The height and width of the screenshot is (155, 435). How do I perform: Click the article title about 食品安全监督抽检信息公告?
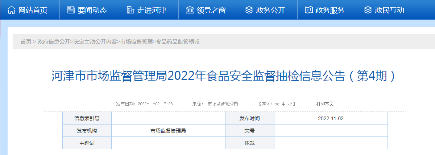[223, 76]
